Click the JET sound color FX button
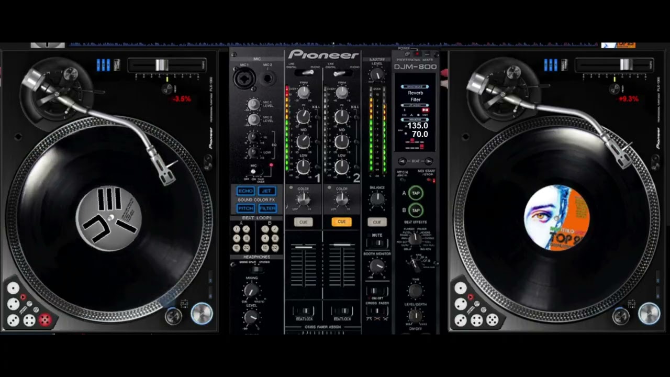 (x=267, y=191)
